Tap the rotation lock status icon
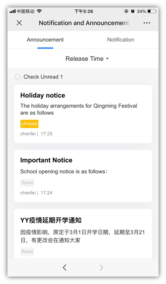Viewport: 166px width, 284px height. point(126,11)
